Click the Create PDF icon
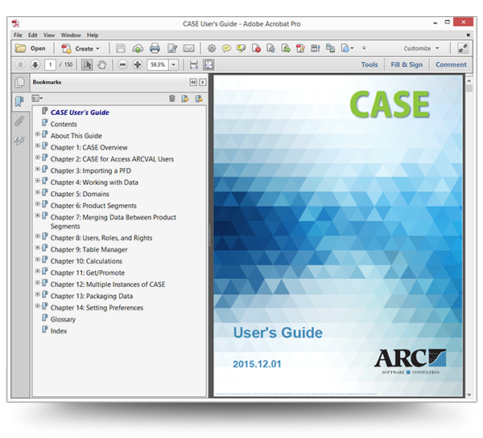Screen dimensions: 483x438 tap(66, 48)
